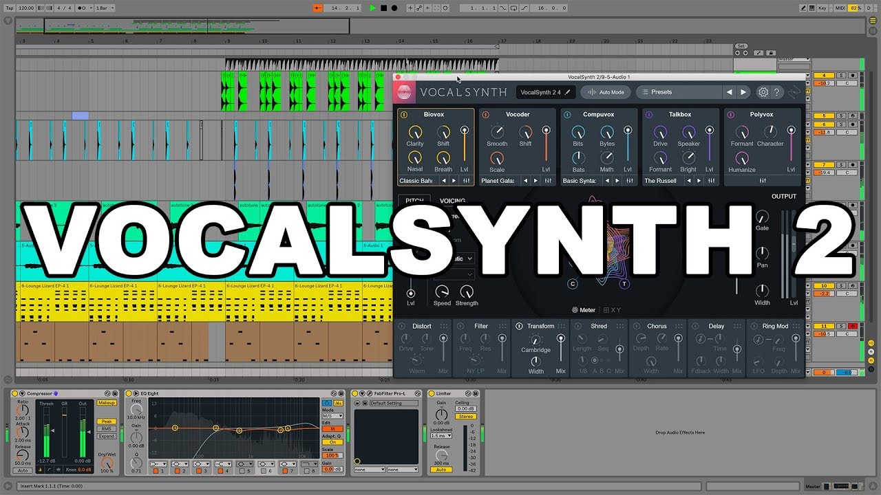Screen dimensions: 881x495
Task: Open Biovox advanced settings sliders icon
Action: (x=467, y=181)
